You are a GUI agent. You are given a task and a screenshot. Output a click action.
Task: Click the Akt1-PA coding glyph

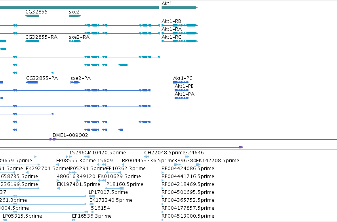182,98
